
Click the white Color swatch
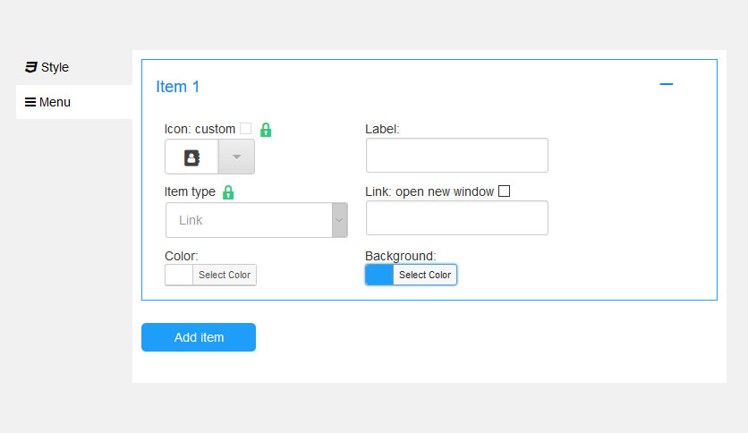pyautogui.click(x=179, y=275)
